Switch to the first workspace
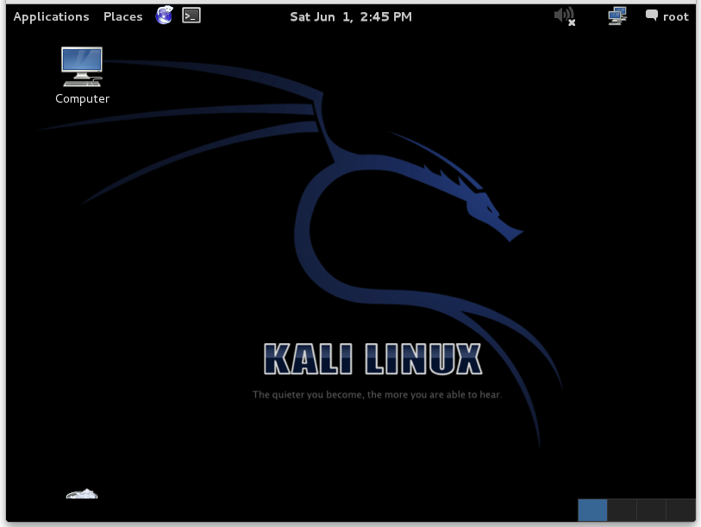Viewport: 701px width, 527px height. [592, 510]
